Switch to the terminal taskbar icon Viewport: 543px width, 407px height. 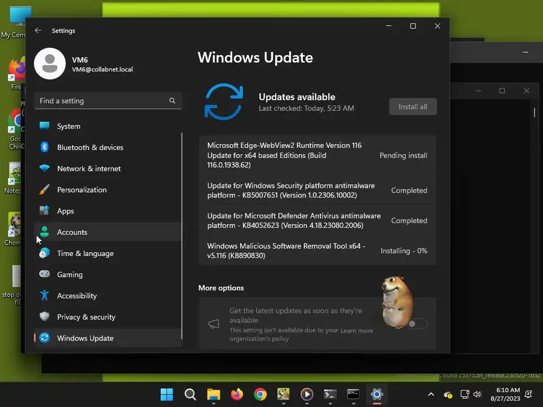330,394
